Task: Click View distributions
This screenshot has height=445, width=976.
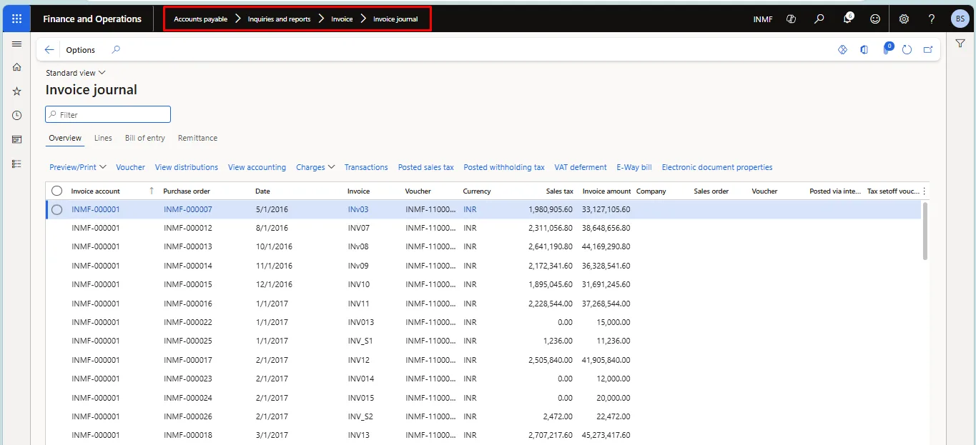Action: 187,167
